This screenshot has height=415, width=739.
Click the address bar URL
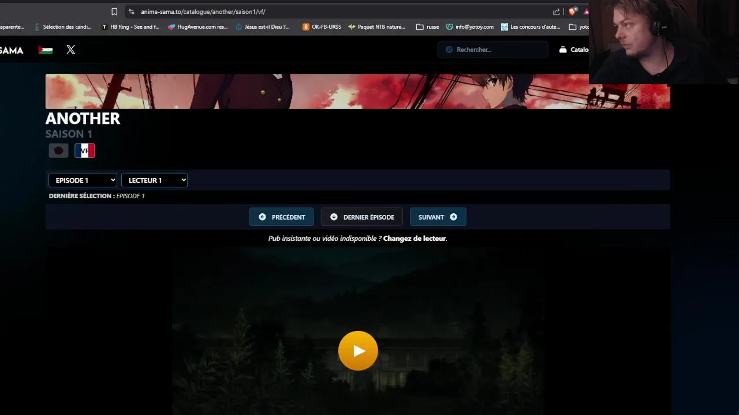coord(203,12)
